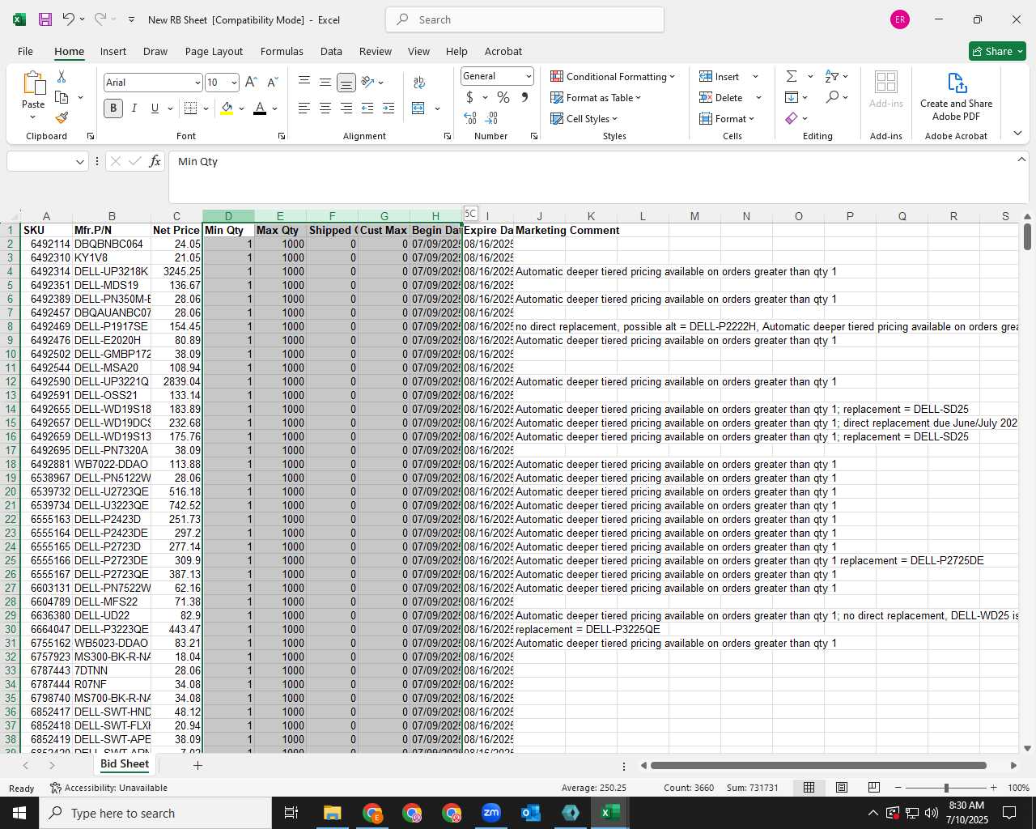The image size is (1036, 829).
Task: Toggle Underline formatting
Action: point(155,108)
